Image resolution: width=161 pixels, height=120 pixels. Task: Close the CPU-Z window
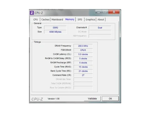(x=114, y=12)
